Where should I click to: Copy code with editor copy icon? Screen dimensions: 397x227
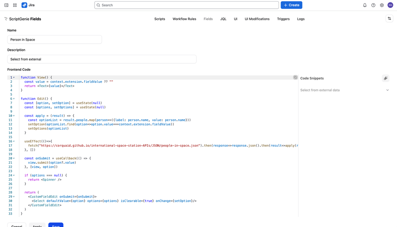point(295,77)
